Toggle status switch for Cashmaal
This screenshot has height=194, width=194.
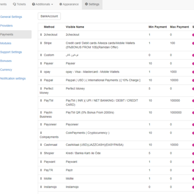tap(193, 145)
